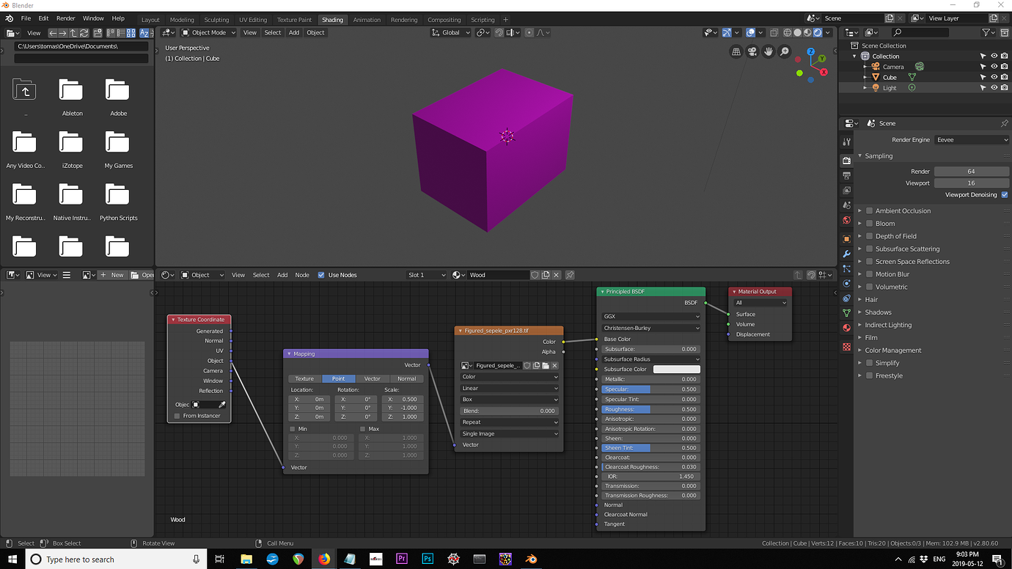Expand the Color Management panel
Viewport: 1012px width, 569px height.
[x=892, y=350]
